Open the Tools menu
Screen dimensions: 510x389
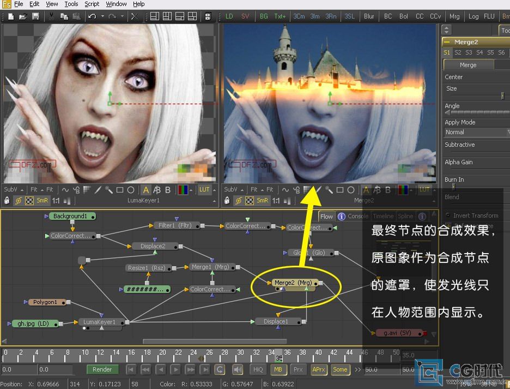pos(71,4)
